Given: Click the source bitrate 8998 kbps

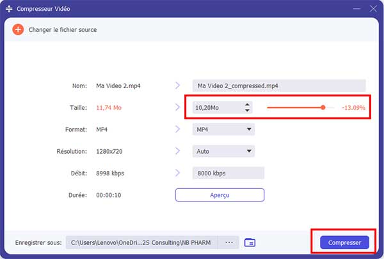Looking at the screenshot, I should tap(110, 174).
